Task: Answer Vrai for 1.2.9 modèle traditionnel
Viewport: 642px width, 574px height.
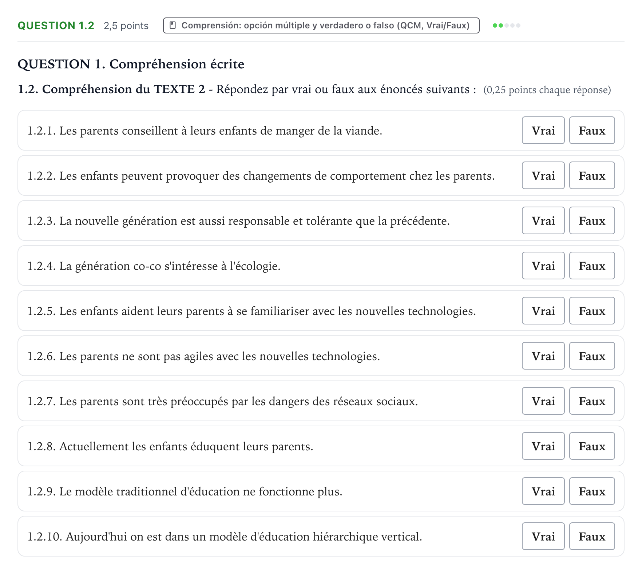Action: click(543, 491)
